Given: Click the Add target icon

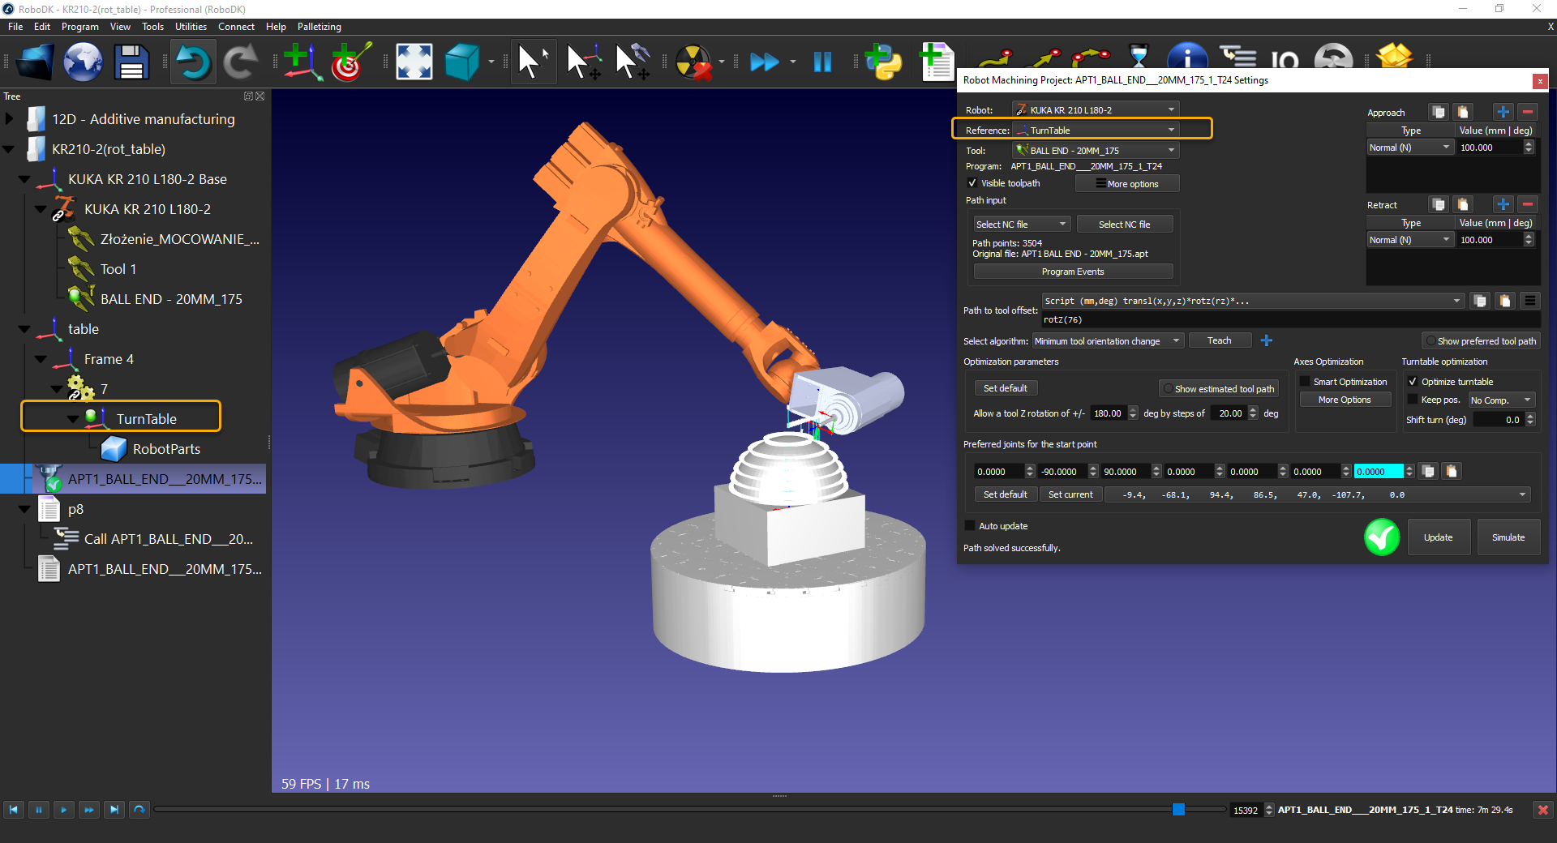Looking at the screenshot, I should (350, 62).
